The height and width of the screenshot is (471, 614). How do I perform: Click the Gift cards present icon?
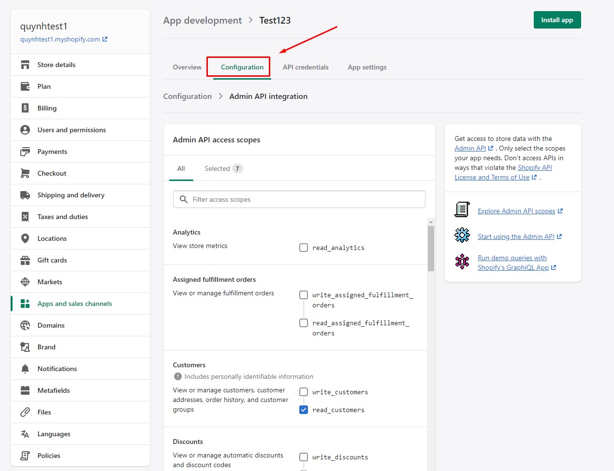(x=25, y=260)
